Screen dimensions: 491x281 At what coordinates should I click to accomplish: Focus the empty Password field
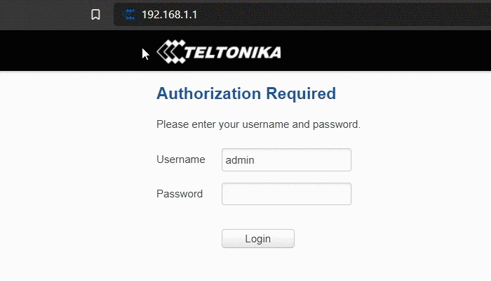(x=286, y=194)
